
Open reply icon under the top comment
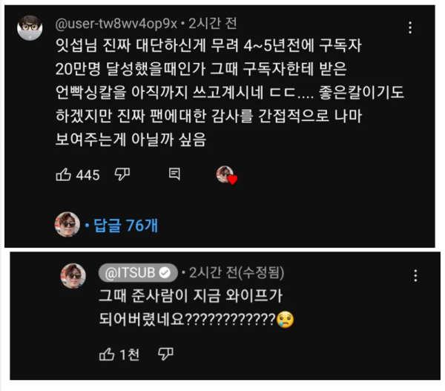click(174, 174)
